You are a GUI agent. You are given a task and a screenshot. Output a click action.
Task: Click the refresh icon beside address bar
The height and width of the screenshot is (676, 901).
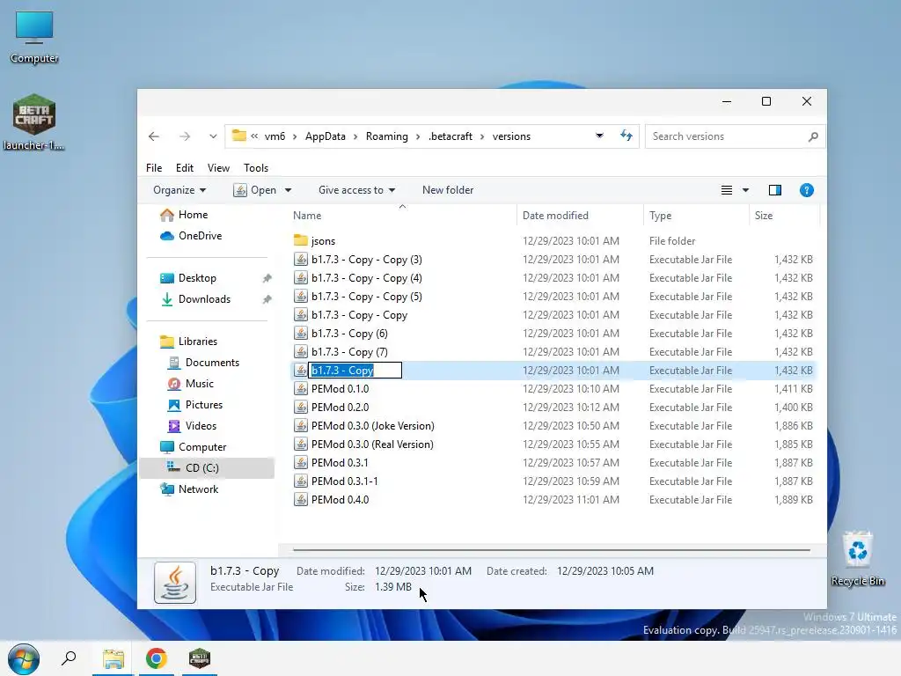(626, 136)
